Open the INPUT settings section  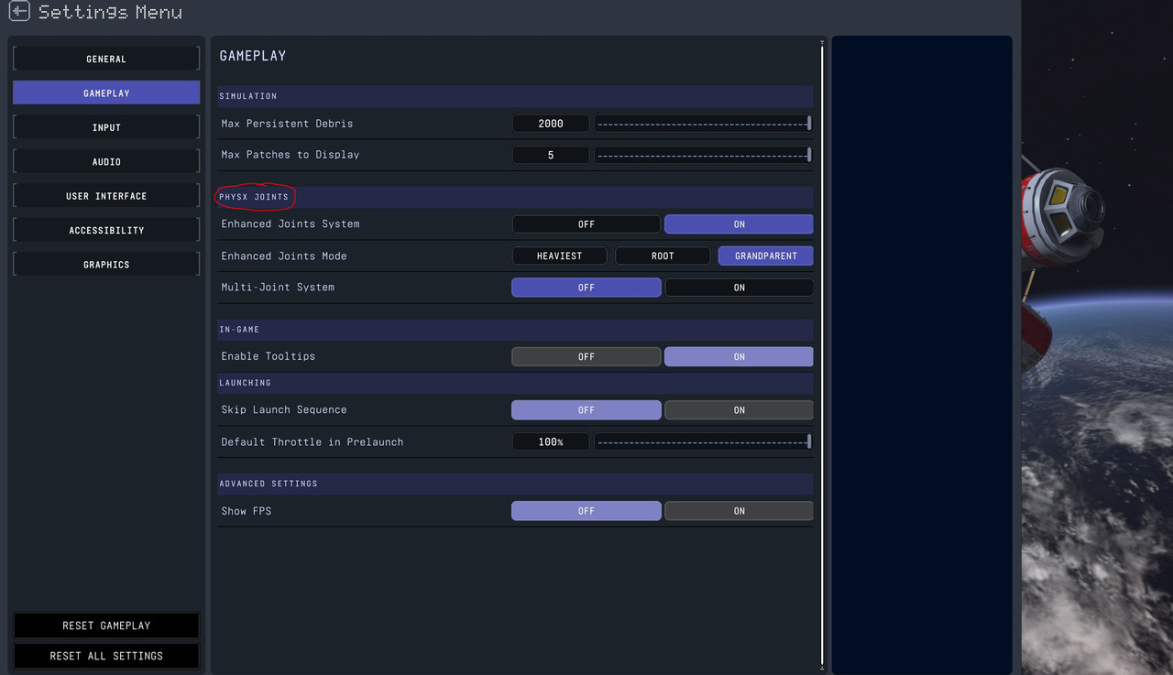pyautogui.click(x=106, y=126)
